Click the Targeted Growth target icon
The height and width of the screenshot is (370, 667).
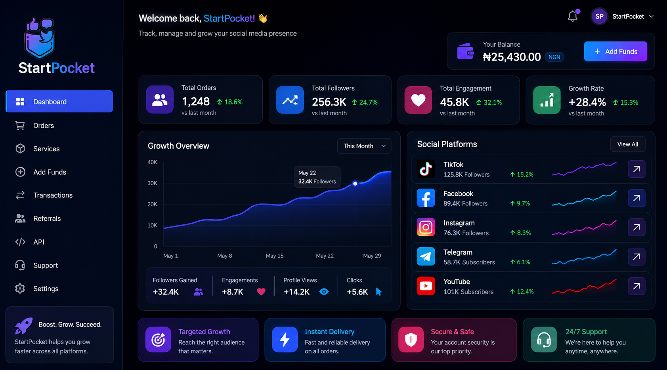[159, 340]
